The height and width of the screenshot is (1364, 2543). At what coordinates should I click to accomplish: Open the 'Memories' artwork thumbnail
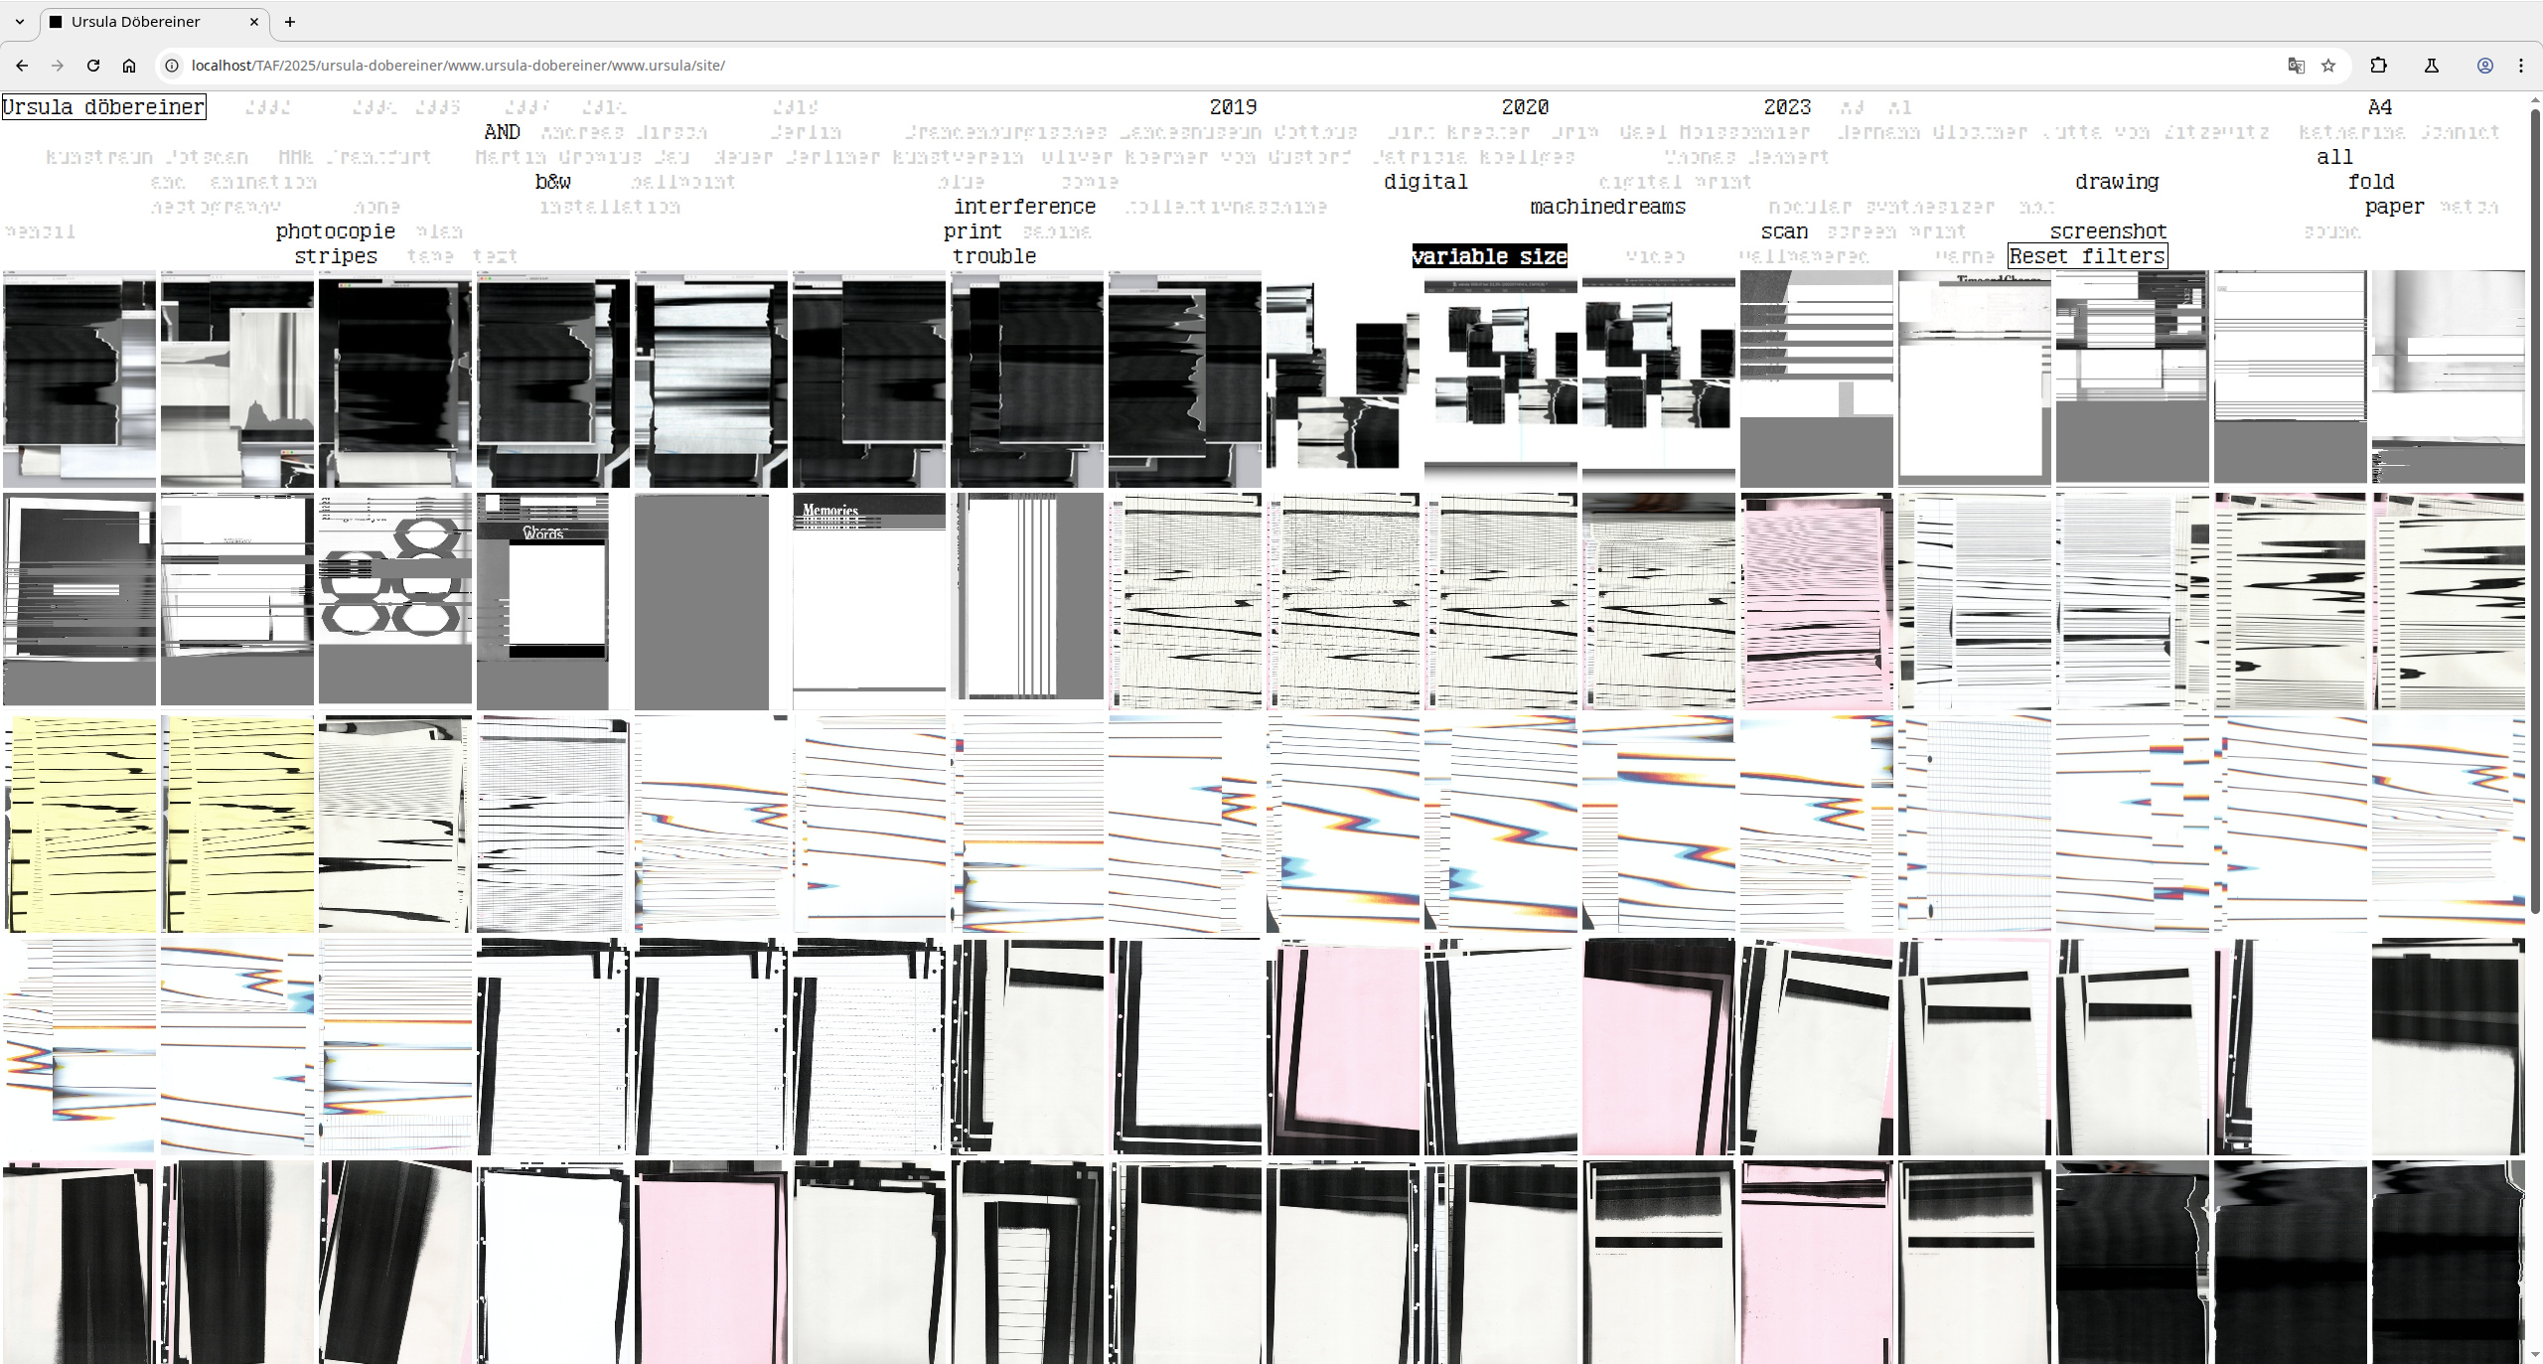click(868, 599)
